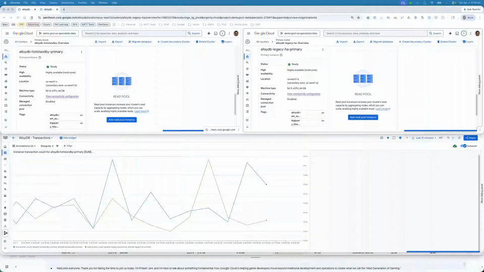
Task: Open more options for alloydb-legacy-ha-primary
Action: pos(323,50)
